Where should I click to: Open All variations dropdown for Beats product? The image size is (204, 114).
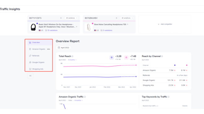click(x=72, y=18)
